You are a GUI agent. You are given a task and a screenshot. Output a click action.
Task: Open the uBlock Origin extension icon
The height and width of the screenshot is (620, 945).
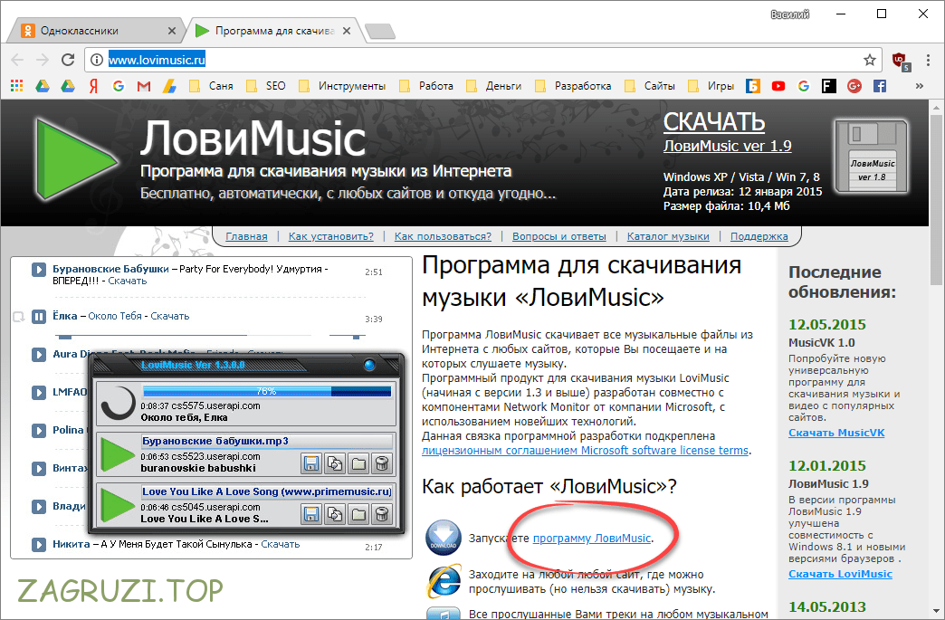coord(901,61)
